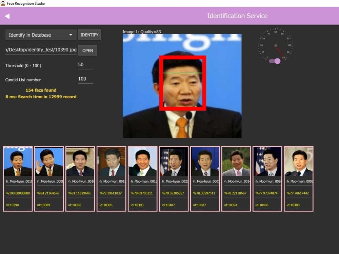This screenshot has height=254, width=339.
Task: Click the Face Recognition Studio title bar icon
Action: point(3,3)
